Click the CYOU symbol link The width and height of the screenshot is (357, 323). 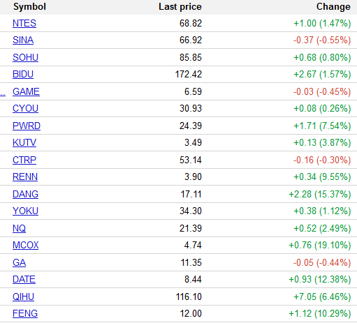pos(25,109)
